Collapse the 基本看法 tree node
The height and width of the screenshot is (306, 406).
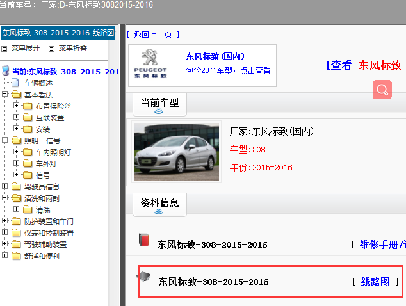click(4, 93)
